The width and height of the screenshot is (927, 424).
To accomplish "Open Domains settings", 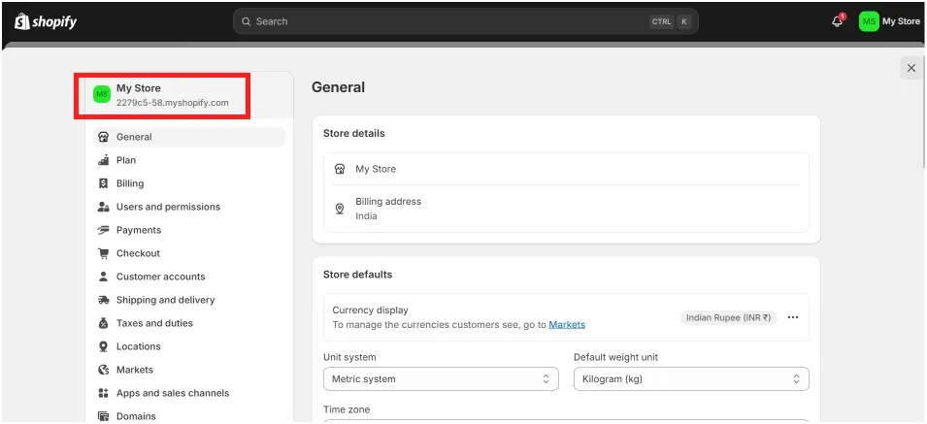I will coord(189,416).
